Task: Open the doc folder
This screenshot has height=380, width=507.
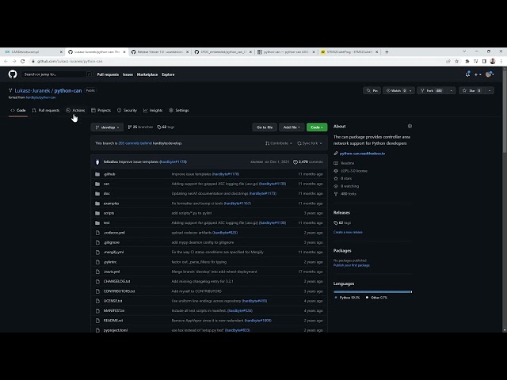Action: [107, 193]
